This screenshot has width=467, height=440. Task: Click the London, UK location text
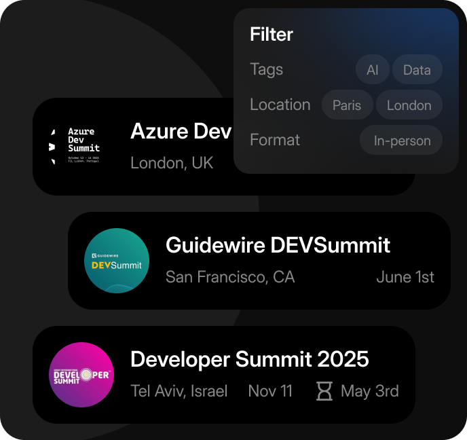(172, 163)
